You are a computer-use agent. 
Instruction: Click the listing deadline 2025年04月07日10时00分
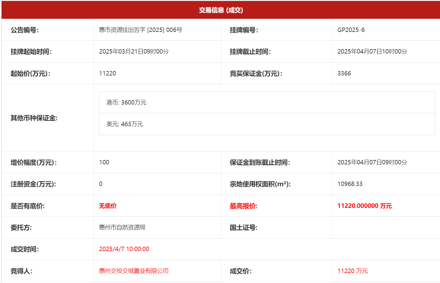(372, 51)
